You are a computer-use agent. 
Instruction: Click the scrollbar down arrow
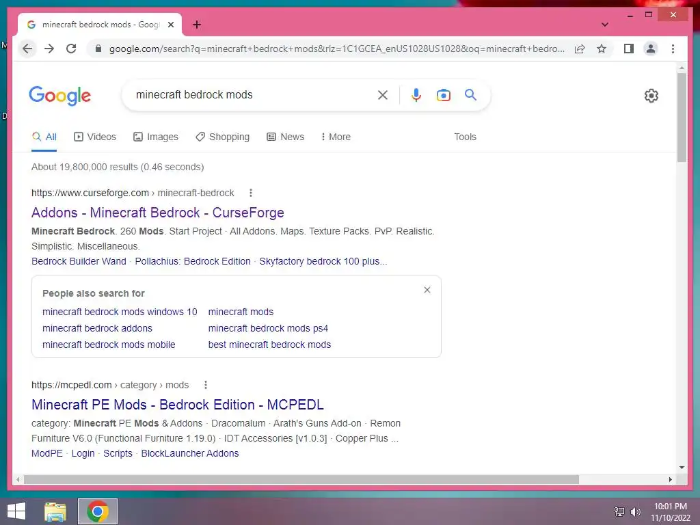[x=682, y=468]
